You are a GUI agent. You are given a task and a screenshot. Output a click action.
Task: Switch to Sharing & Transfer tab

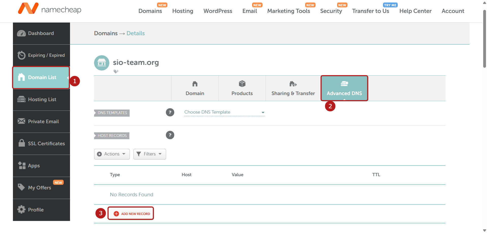(293, 88)
